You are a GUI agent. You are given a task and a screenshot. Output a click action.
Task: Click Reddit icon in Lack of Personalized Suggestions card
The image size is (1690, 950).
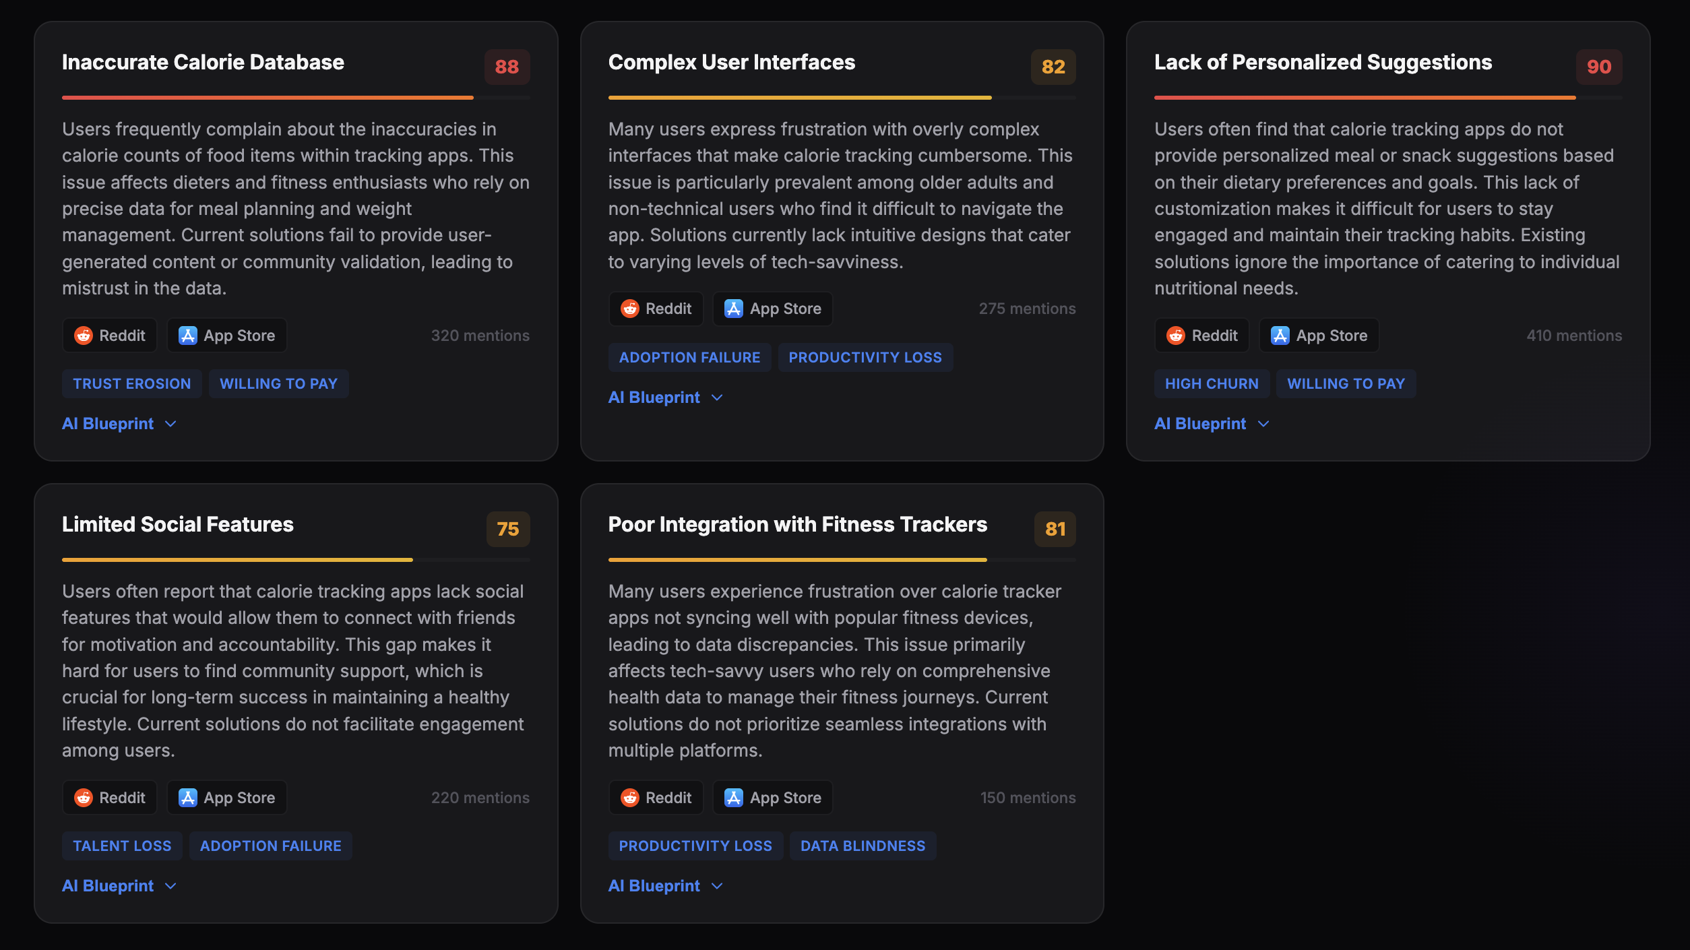point(1176,336)
